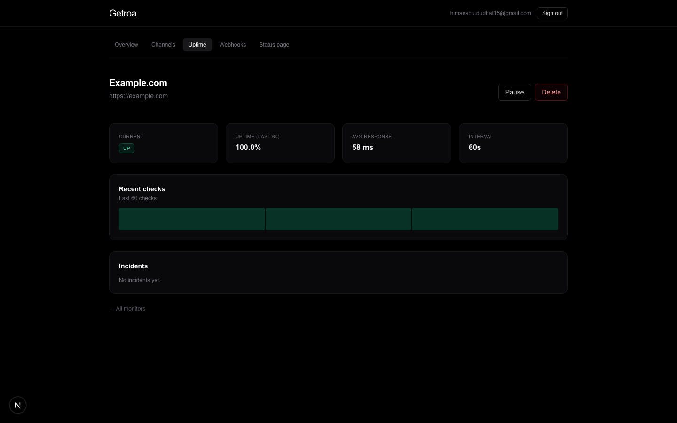Click the last green check bar
The image size is (677, 423).
pyautogui.click(x=485, y=219)
